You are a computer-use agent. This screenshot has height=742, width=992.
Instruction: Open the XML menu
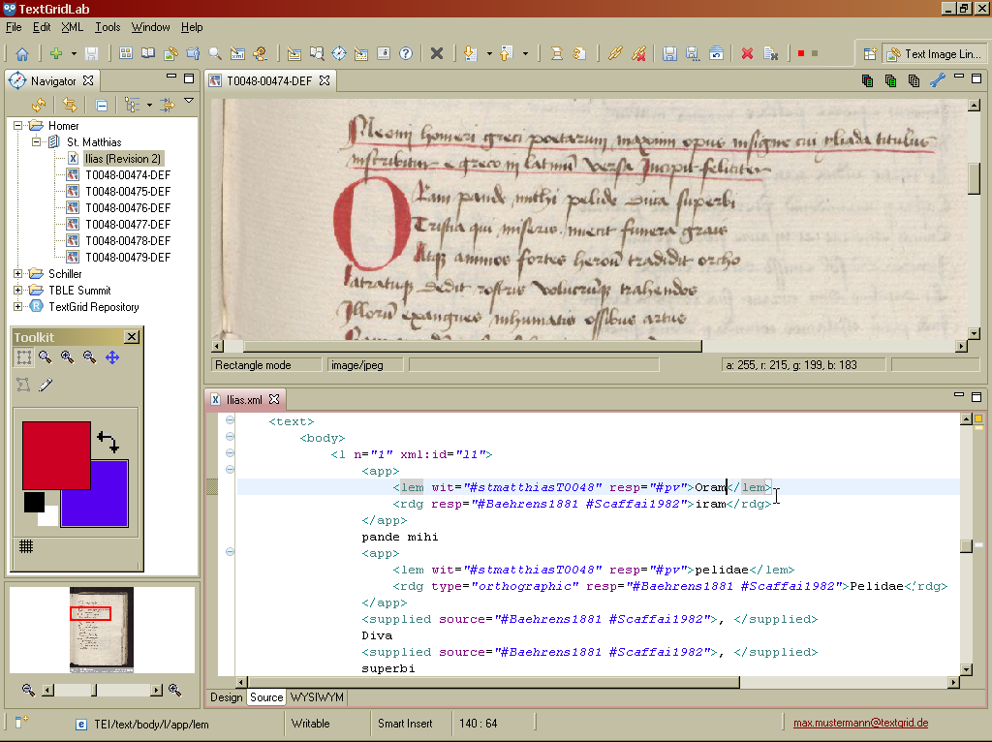click(x=72, y=27)
